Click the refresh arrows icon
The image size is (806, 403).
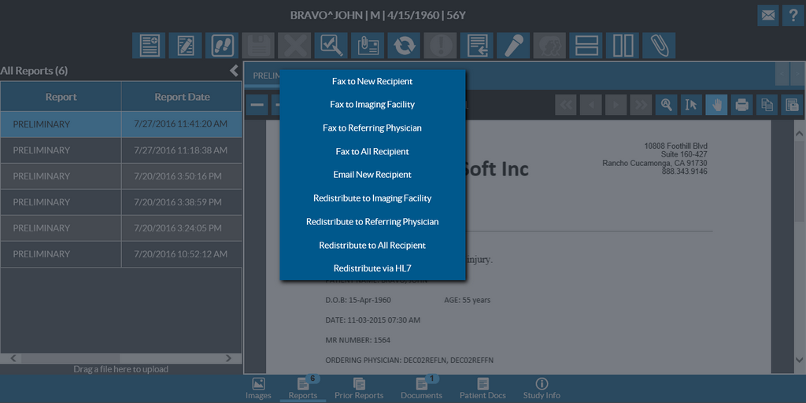pyautogui.click(x=405, y=46)
